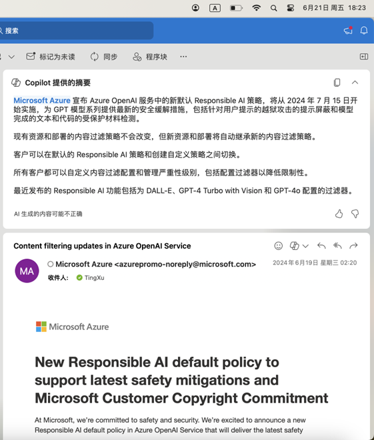Screen dimensions: 374x440
Task: Expand the Copilot dropdown arrow in email header
Action: (x=305, y=246)
